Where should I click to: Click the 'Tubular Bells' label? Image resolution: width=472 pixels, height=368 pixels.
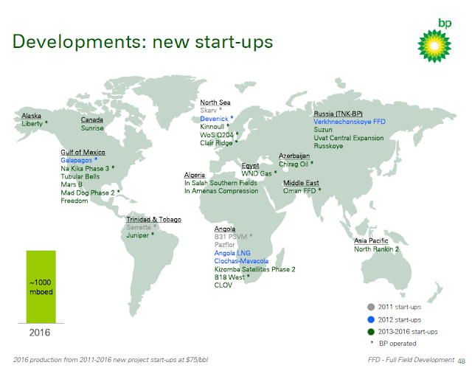[80, 177]
